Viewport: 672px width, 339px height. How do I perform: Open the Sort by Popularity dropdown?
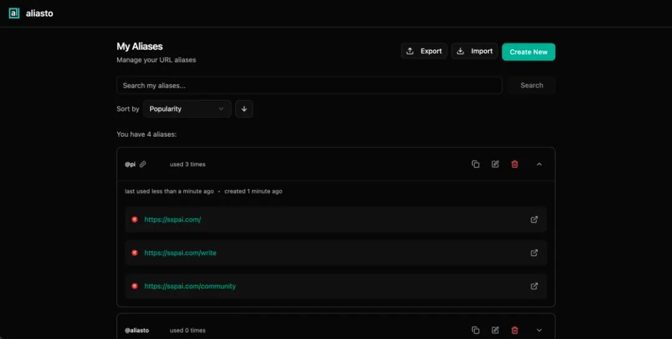(x=187, y=109)
